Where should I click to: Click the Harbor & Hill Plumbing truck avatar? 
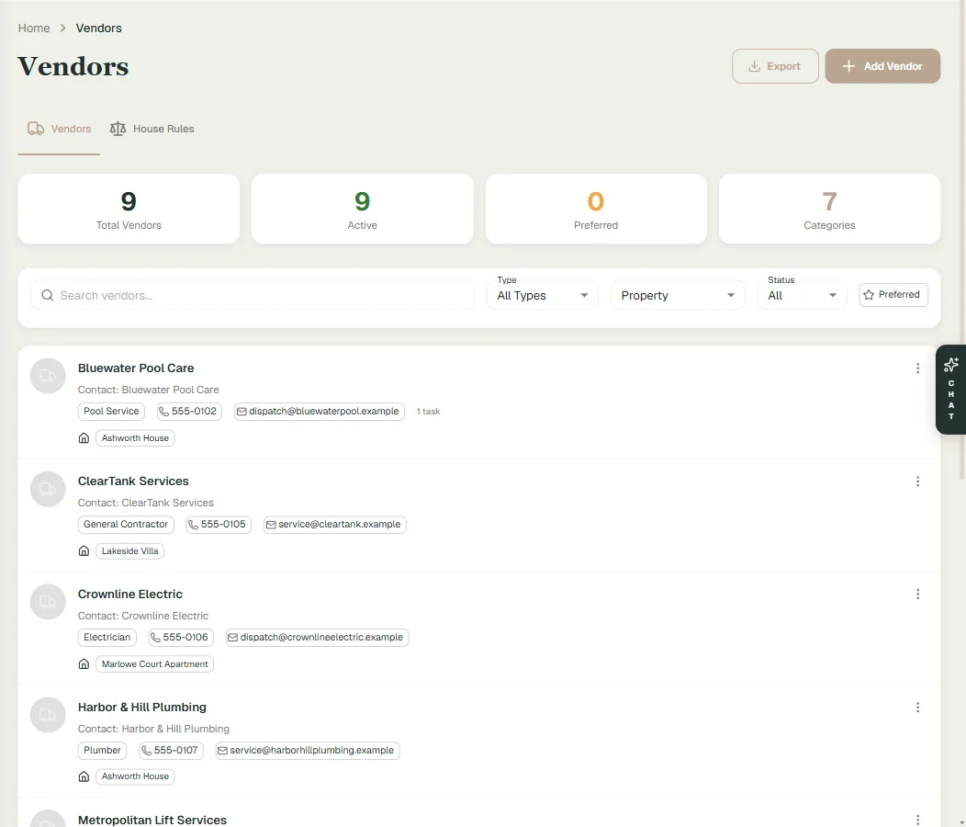[x=48, y=715]
